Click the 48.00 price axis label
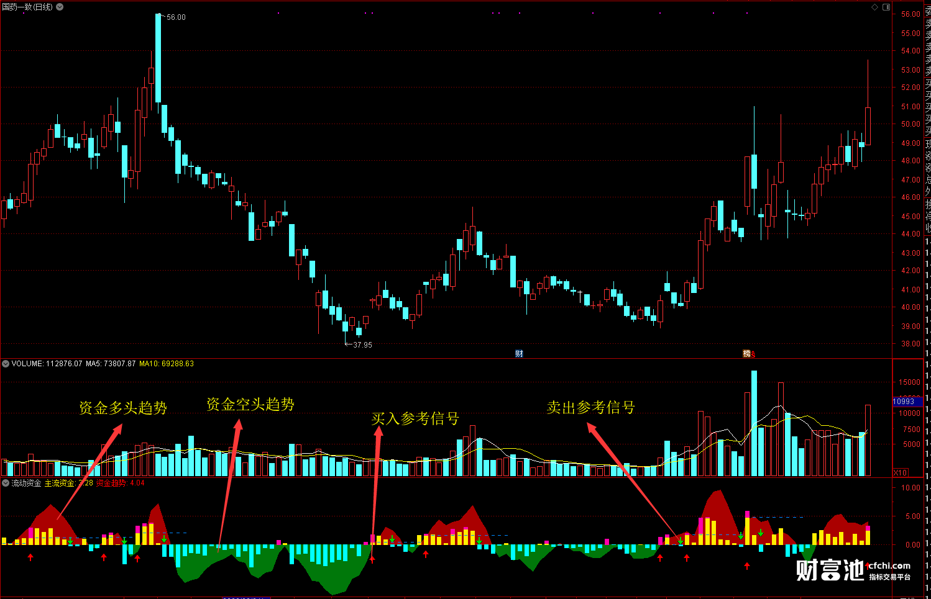The height and width of the screenshot is (599, 931). (x=910, y=161)
